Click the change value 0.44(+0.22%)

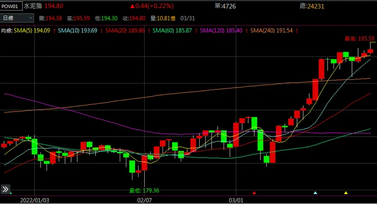[152, 6]
